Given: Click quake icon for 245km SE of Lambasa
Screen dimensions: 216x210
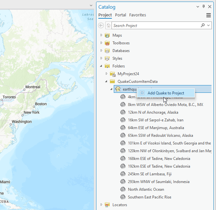Looking at the screenshot, I should [123, 174].
